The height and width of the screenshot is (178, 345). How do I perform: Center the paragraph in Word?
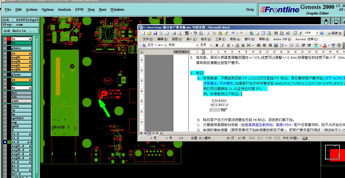tap(264, 45)
